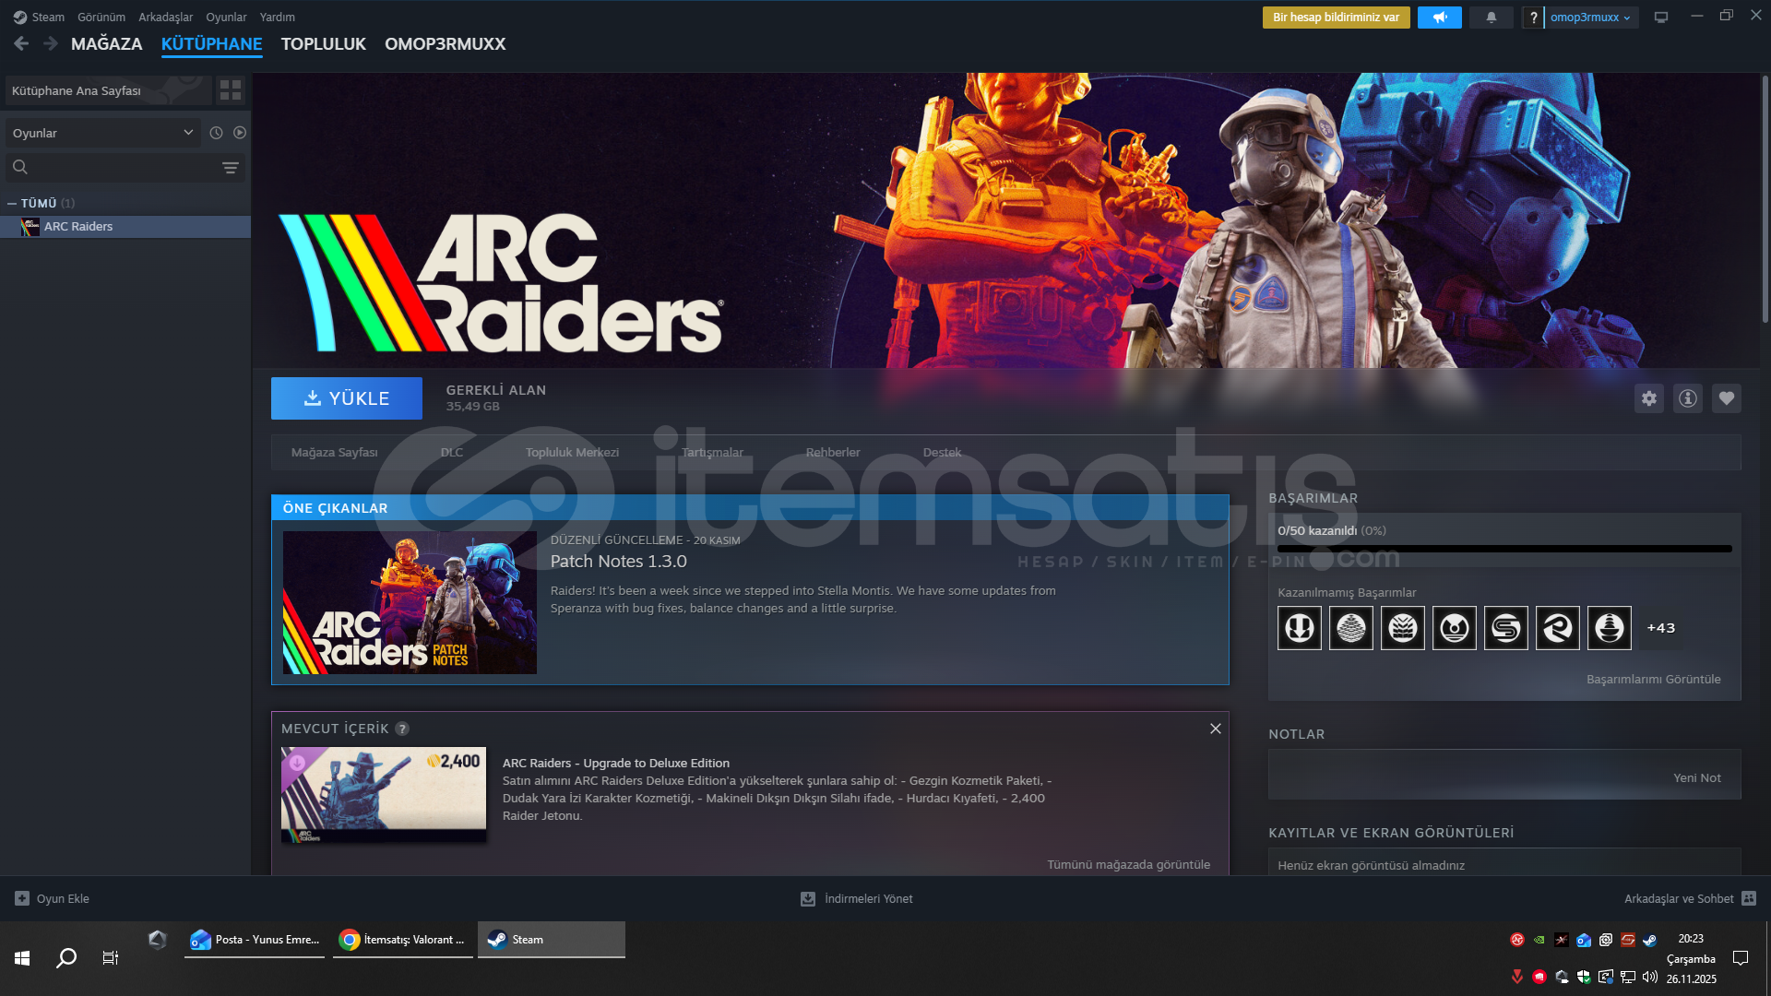Image resolution: width=1771 pixels, height=996 pixels.
Task: Open the MAĞAZA tab
Action: (106, 44)
